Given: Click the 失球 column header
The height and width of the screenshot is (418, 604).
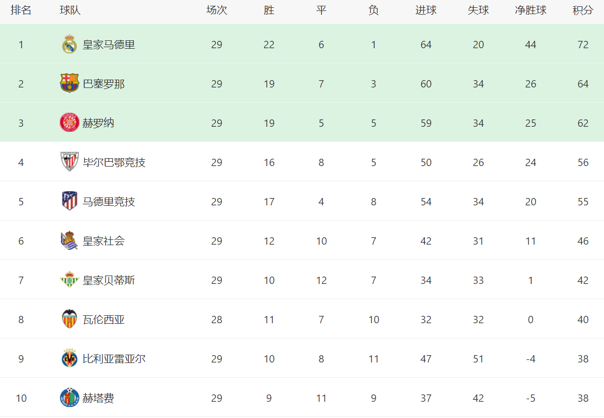Looking at the screenshot, I should point(478,10).
